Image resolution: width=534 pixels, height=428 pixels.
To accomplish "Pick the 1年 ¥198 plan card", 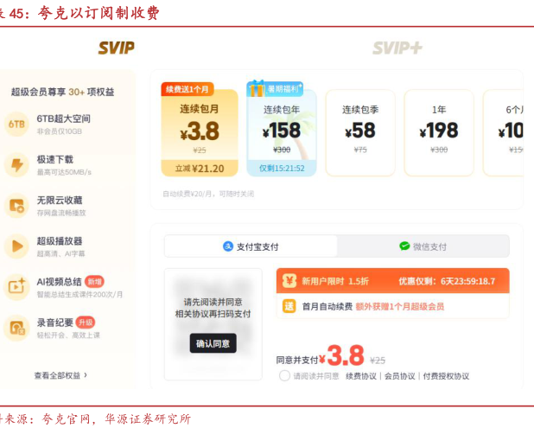I will click(438, 131).
